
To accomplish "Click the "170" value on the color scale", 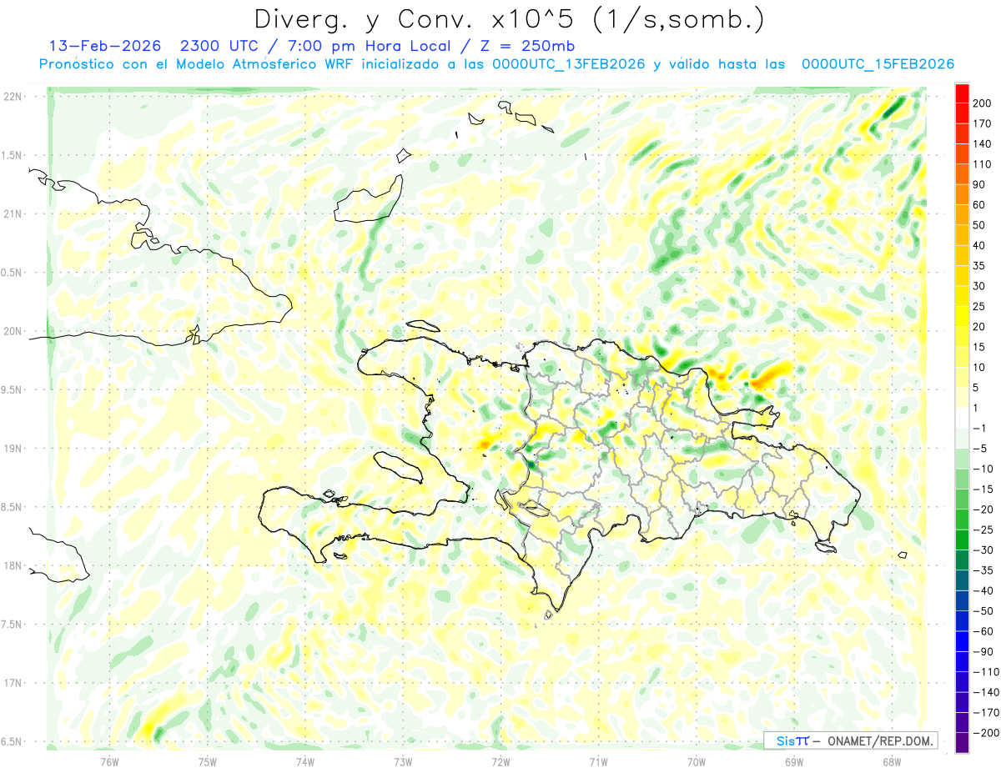I will (981, 123).
